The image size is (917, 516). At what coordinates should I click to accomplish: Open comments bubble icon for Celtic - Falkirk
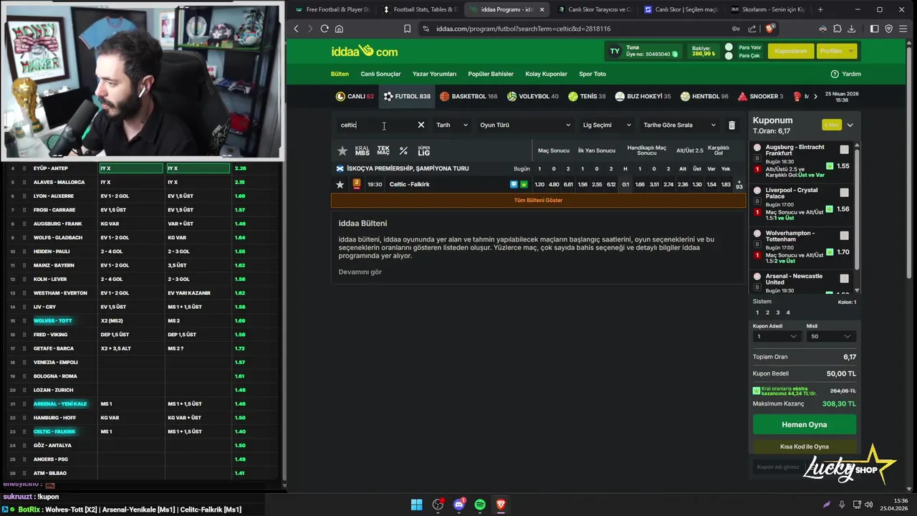tap(514, 184)
